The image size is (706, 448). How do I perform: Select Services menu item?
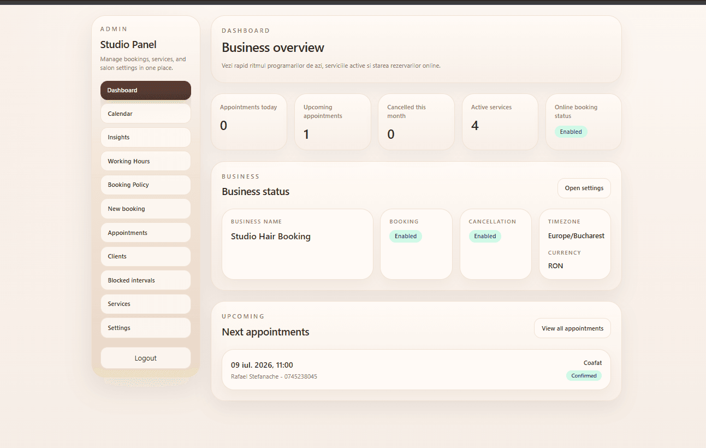146,304
